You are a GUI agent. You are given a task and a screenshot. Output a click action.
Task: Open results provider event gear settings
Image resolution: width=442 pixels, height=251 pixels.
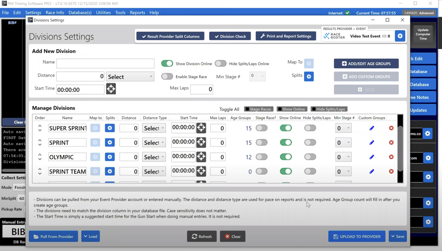click(400, 36)
